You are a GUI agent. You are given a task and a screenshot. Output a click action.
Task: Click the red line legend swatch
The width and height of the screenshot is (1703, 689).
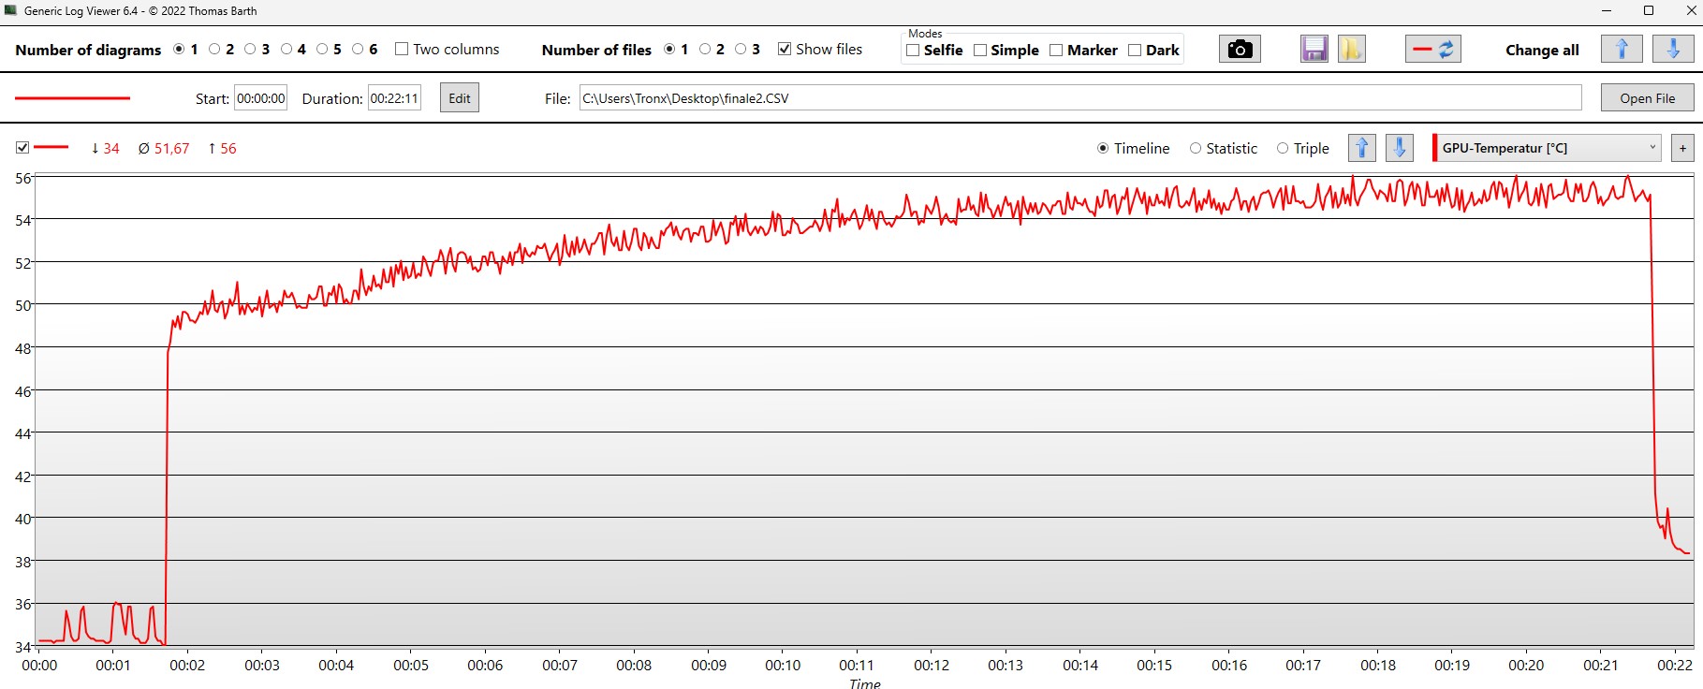click(51, 148)
